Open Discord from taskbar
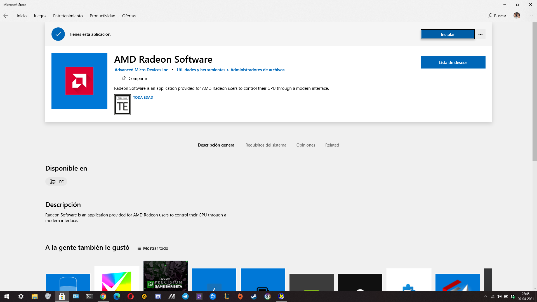This screenshot has width=537, height=302. pyautogui.click(x=158, y=296)
